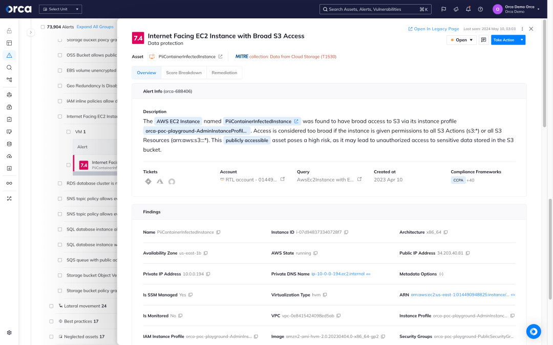Click Expand All Groups link
The height and width of the screenshot is (345, 553).
click(x=95, y=27)
